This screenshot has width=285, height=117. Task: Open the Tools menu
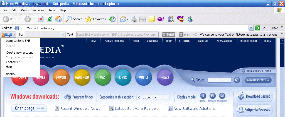[x=52, y=10]
